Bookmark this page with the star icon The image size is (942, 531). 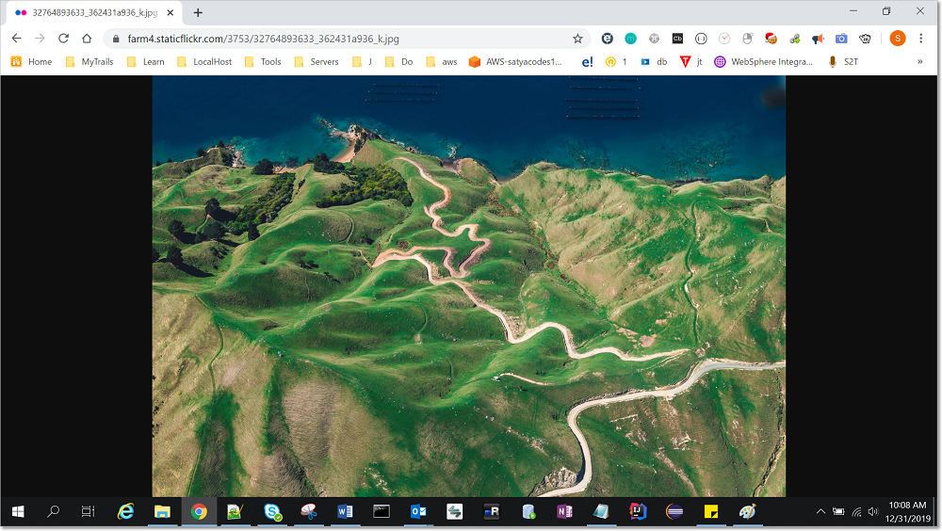(x=577, y=39)
